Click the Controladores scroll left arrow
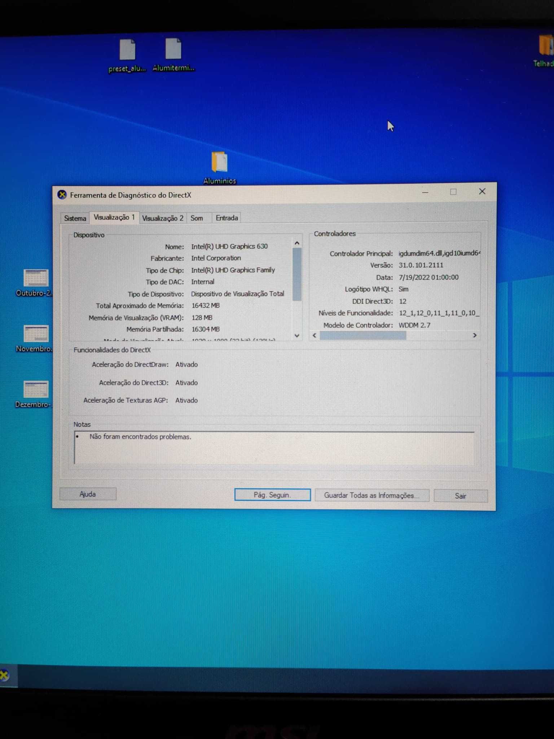The height and width of the screenshot is (739, 554). pyautogui.click(x=315, y=335)
